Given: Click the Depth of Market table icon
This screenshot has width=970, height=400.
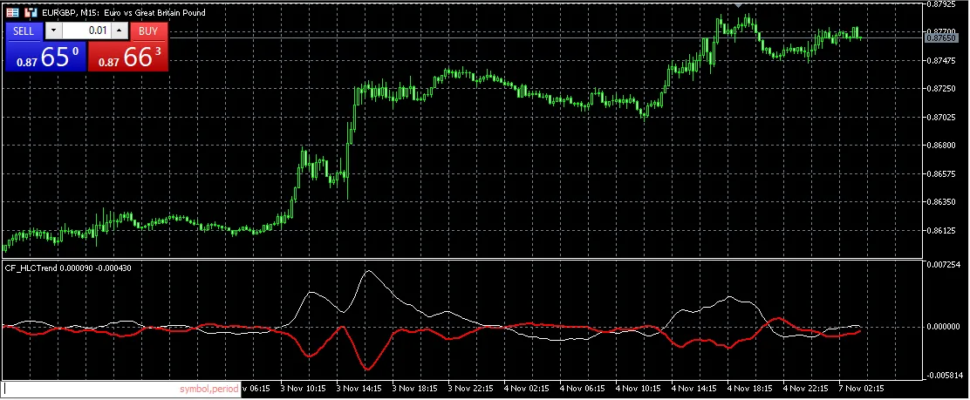Looking at the screenshot, I should [12, 12].
